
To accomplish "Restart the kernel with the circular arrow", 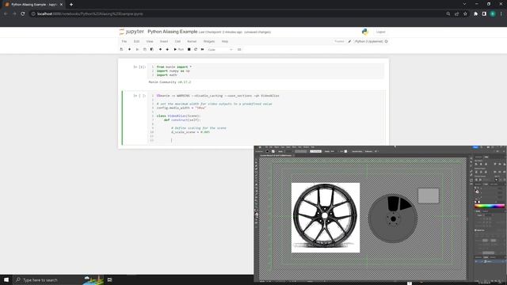I will 196,49.
